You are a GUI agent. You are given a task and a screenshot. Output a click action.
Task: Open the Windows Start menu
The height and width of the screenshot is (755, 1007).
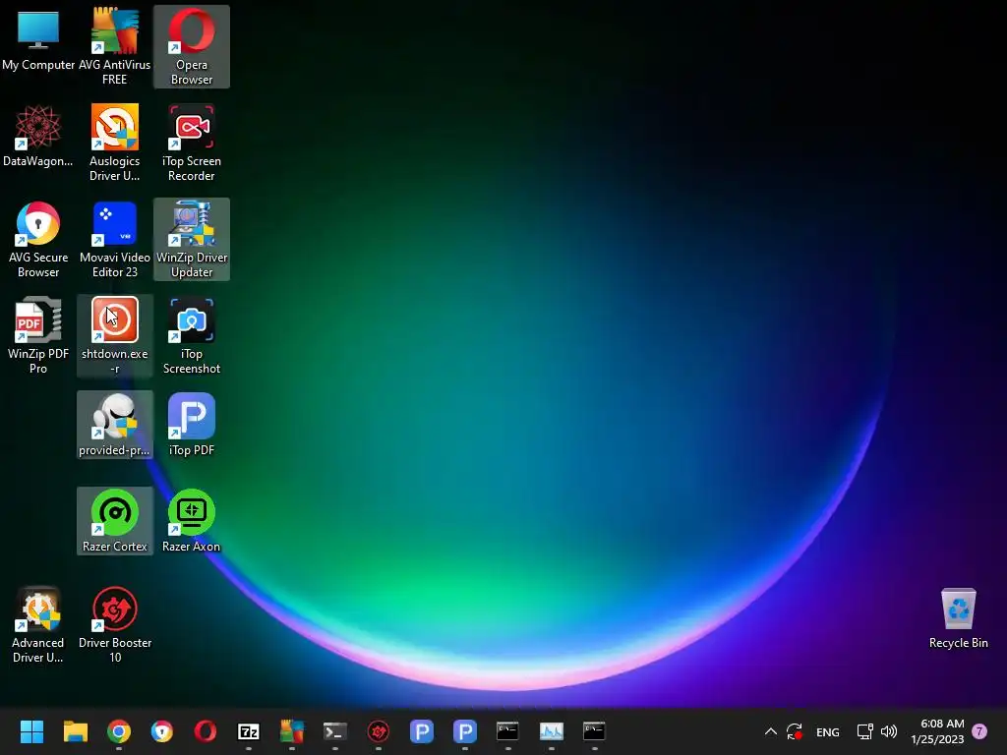click(31, 731)
